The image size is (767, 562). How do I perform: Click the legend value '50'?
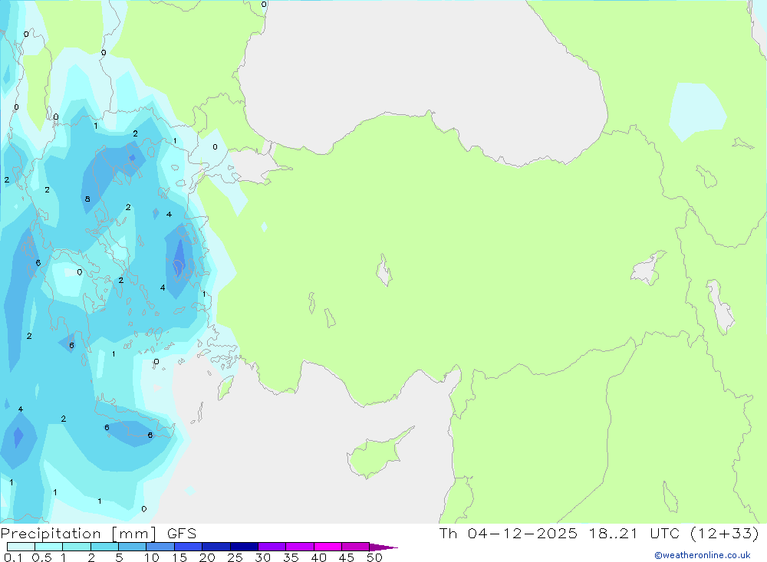[374, 557]
